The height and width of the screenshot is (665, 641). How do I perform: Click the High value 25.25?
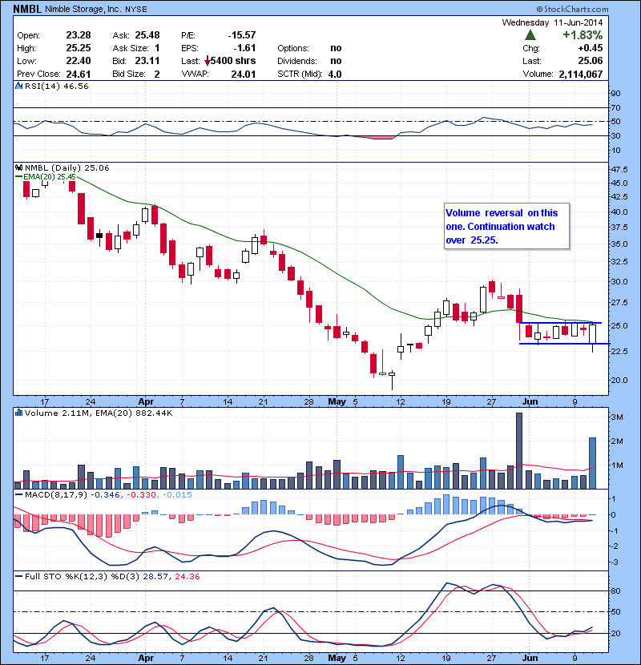[79, 48]
